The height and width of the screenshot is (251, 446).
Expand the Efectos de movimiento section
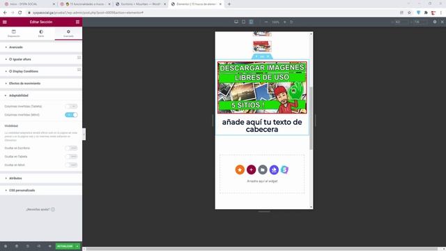pyautogui.click(x=41, y=84)
